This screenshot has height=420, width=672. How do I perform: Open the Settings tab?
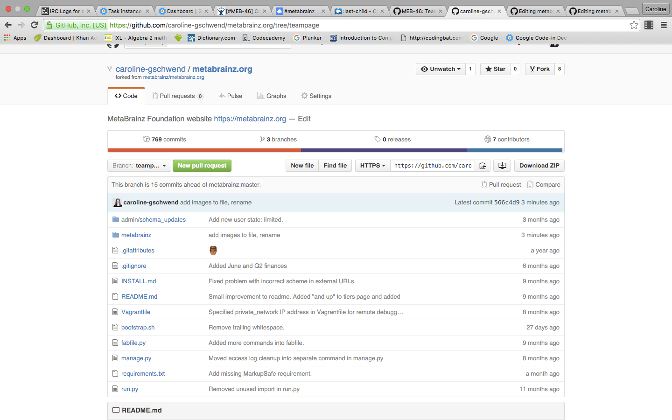[316, 96]
